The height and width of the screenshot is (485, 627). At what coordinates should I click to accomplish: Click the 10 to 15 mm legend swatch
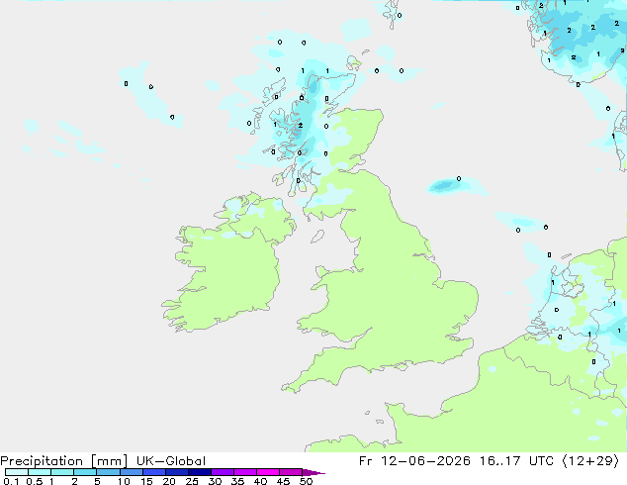131,472
